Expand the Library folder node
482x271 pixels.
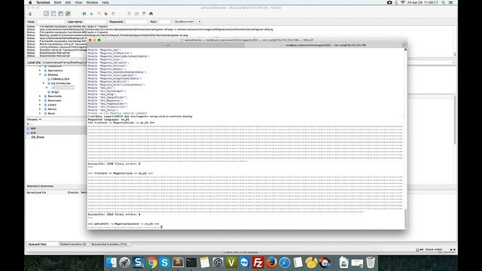click(40, 105)
